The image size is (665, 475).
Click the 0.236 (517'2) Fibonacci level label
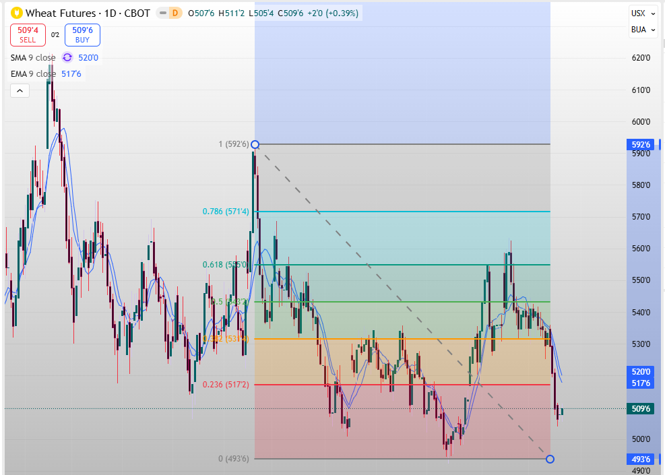(226, 385)
